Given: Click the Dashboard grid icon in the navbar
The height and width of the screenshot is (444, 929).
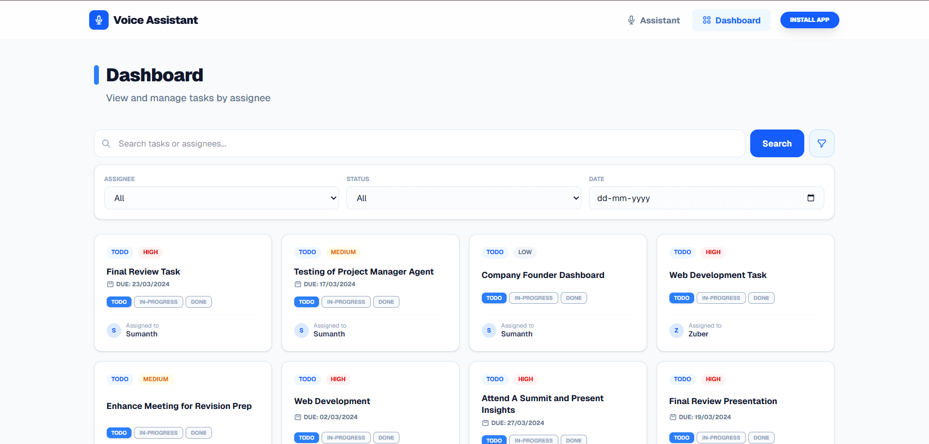Looking at the screenshot, I should pyautogui.click(x=706, y=20).
